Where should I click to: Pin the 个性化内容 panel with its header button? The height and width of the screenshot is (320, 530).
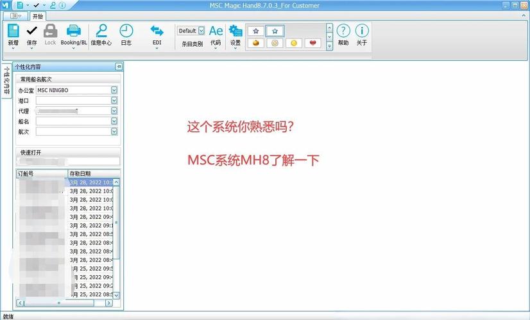click(x=119, y=67)
